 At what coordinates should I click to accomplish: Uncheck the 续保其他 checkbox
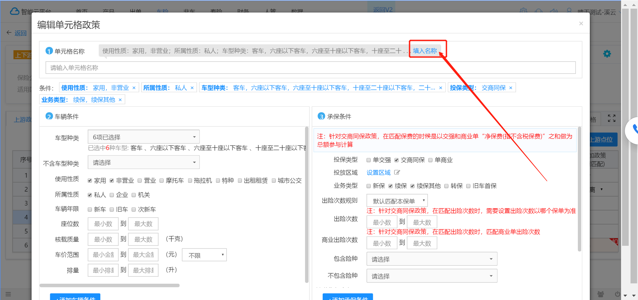[x=412, y=186]
